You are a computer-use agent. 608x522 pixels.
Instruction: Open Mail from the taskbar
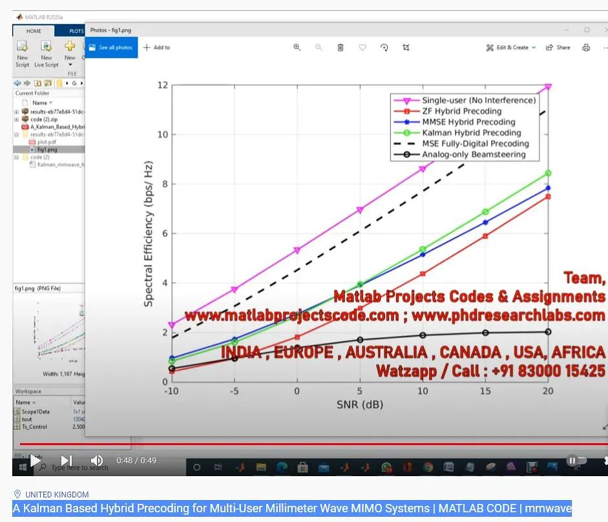(x=324, y=468)
